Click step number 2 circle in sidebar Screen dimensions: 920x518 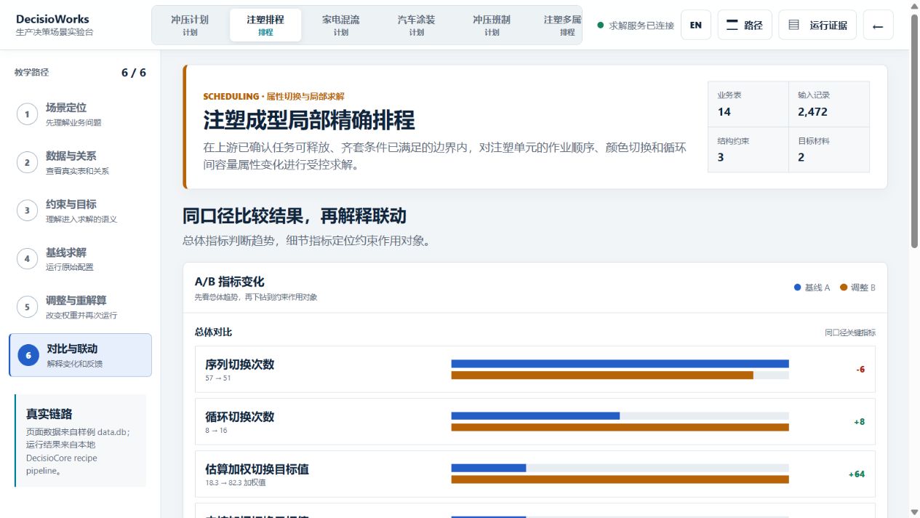tap(27, 162)
